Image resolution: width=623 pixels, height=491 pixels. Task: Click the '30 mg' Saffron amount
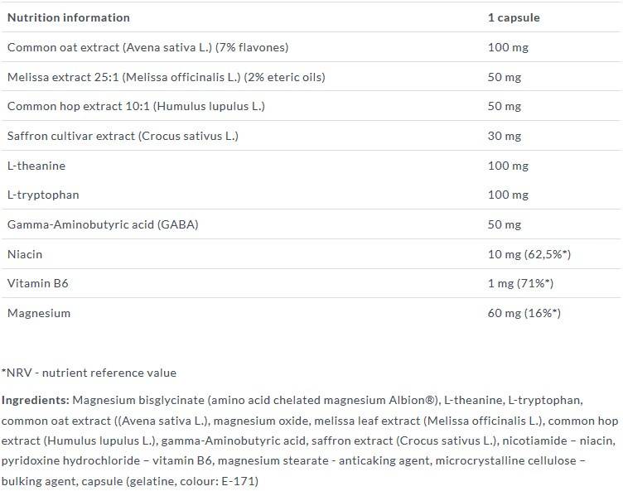[x=505, y=136]
